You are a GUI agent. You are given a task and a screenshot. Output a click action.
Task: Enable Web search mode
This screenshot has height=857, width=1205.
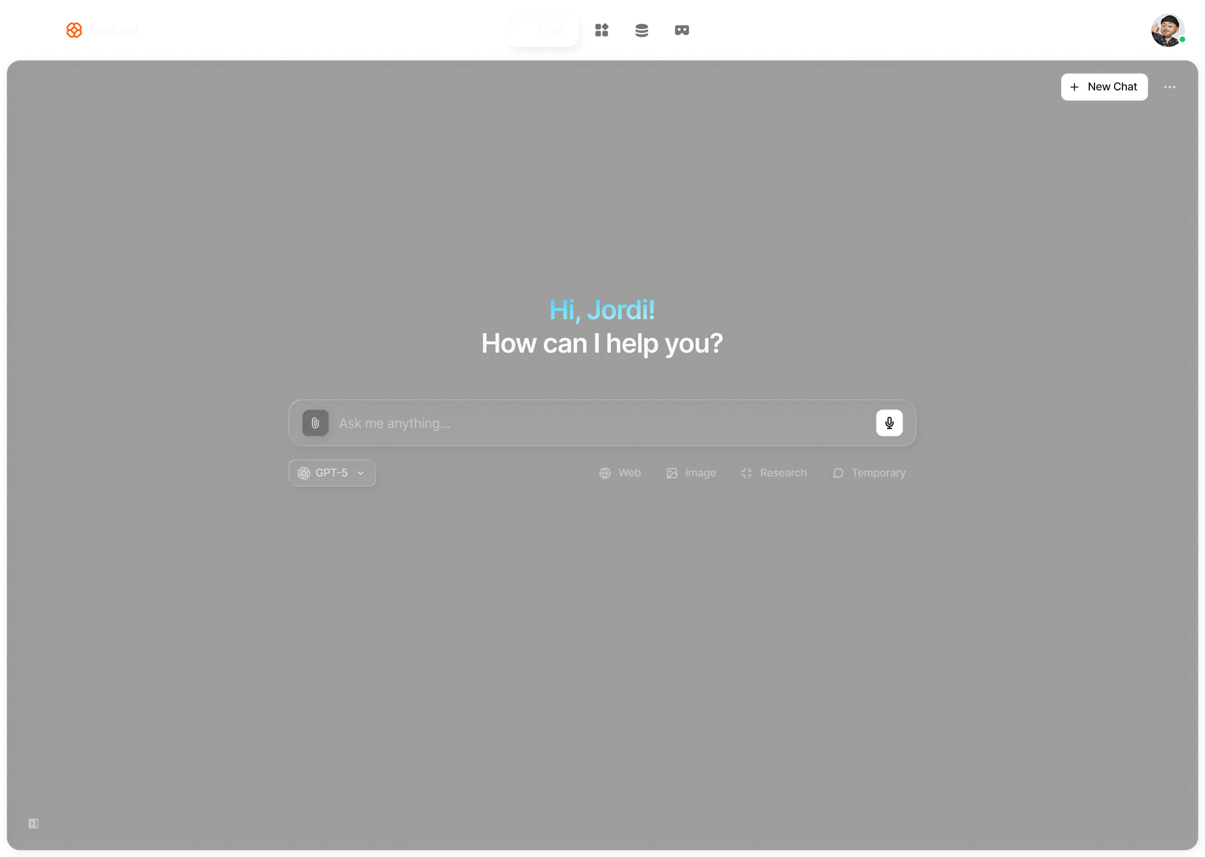tap(621, 473)
